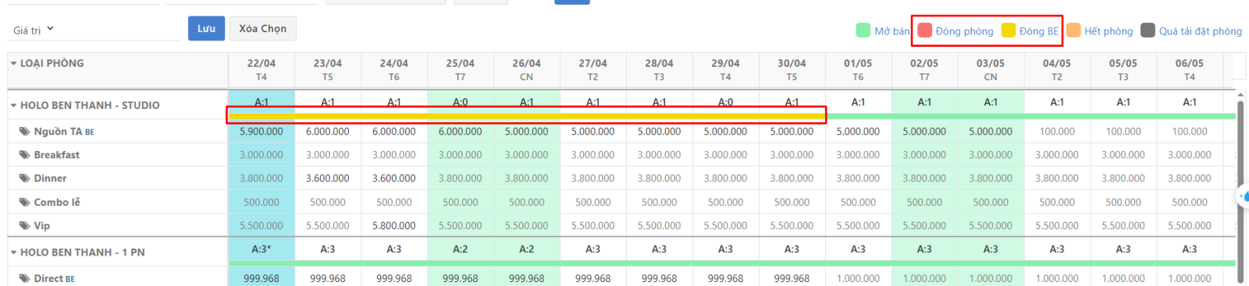Click the tag icon beside Vip
The height and width of the screenshot is (286, 1249).
pyautogui.click(x=25, y=225)
